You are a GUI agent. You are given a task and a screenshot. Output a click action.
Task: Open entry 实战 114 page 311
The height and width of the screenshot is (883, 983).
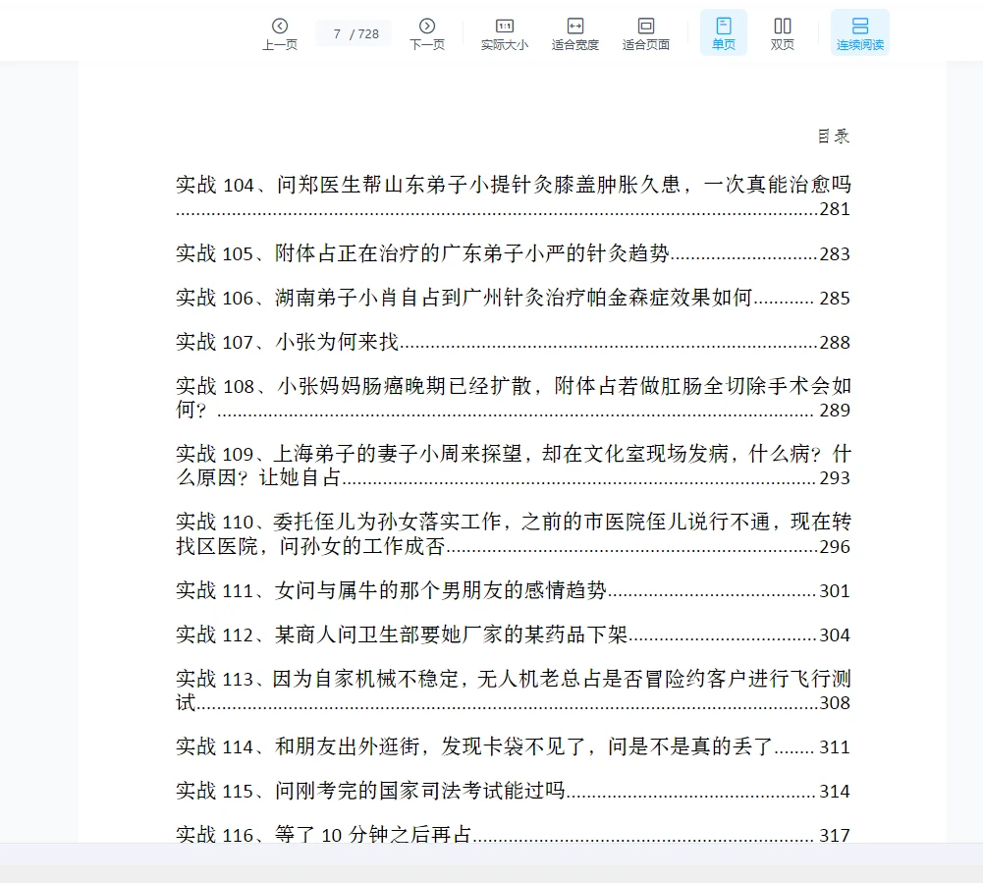pos(513,746)
